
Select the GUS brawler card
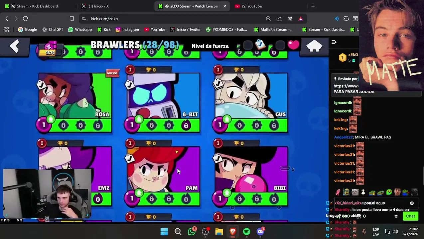pyautogui.click(x=251, y=103)
